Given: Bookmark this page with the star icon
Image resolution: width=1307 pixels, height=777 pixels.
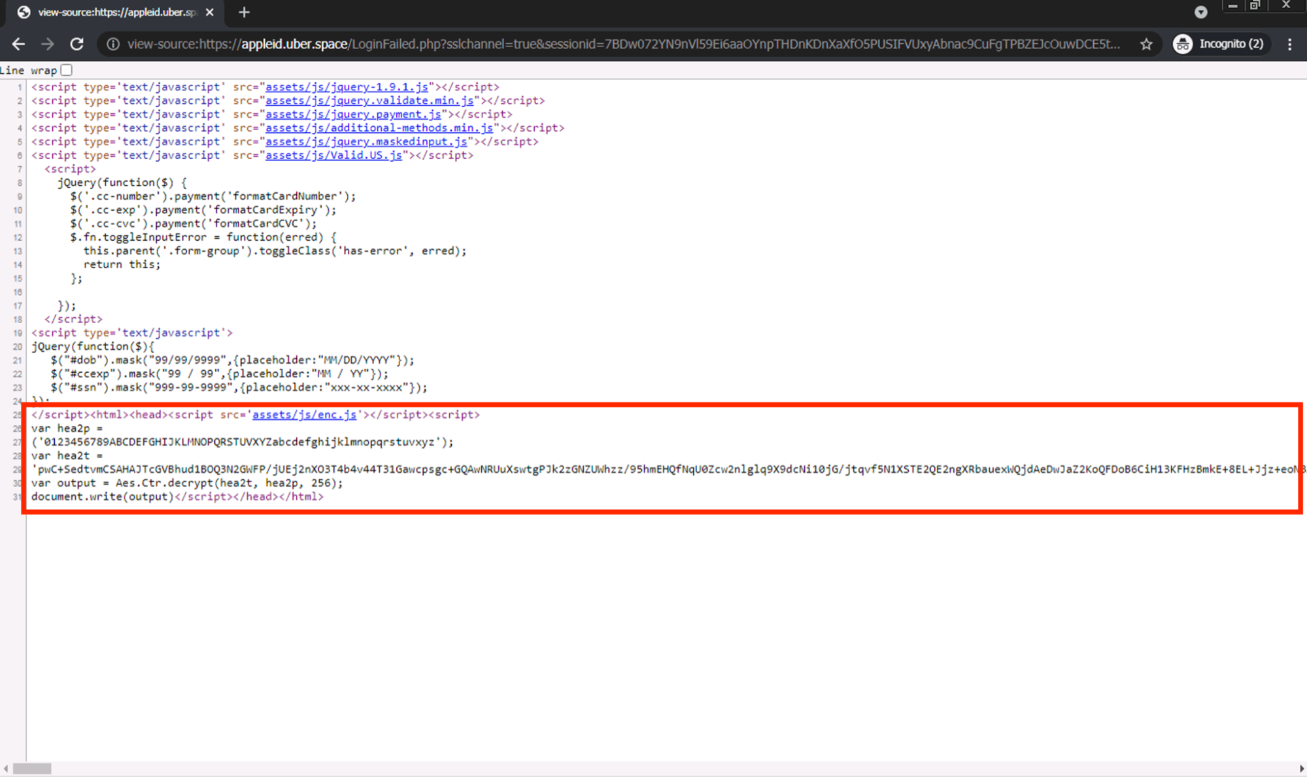Looking at the screenshot, I should [x=1146, y=44].
